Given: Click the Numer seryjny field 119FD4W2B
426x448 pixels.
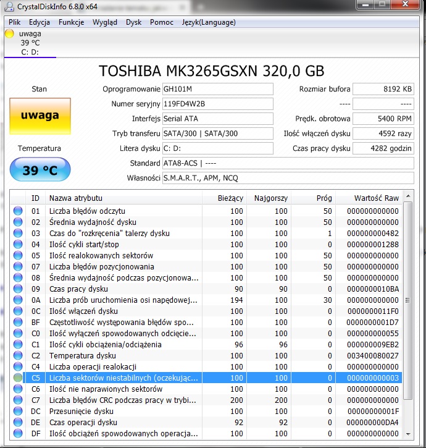Looking at the screenshot, I should click(218, 104).
